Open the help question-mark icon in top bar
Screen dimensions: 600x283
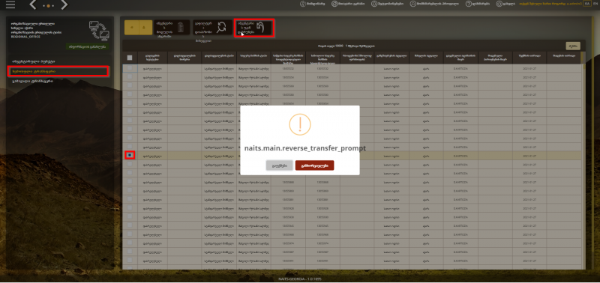pos(468,4)
